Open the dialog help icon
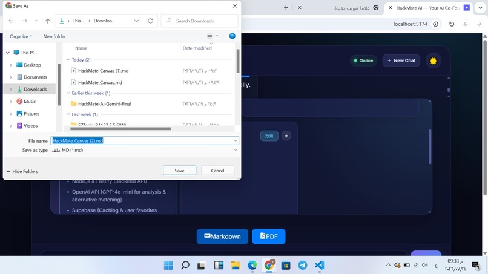Screen dimensions: 488x274 (232, 36)
